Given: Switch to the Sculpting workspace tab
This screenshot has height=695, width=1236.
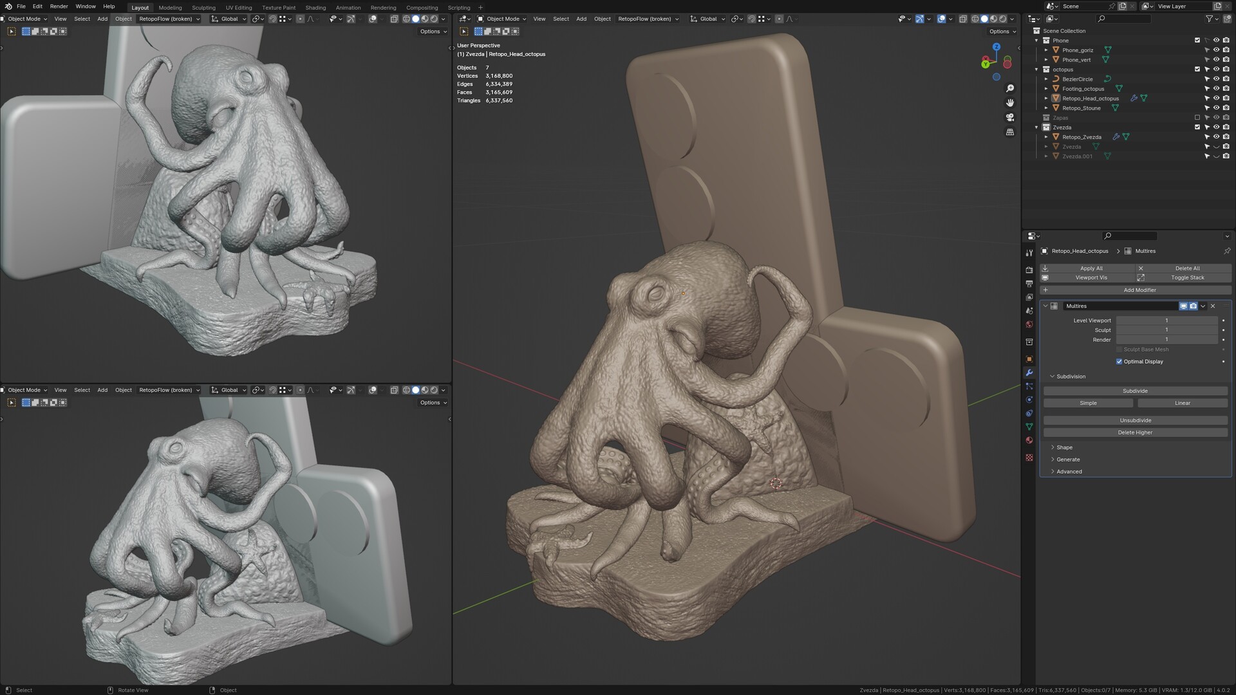Looking at the screenshot, I should pyautogui.click(x=203, y=7).
